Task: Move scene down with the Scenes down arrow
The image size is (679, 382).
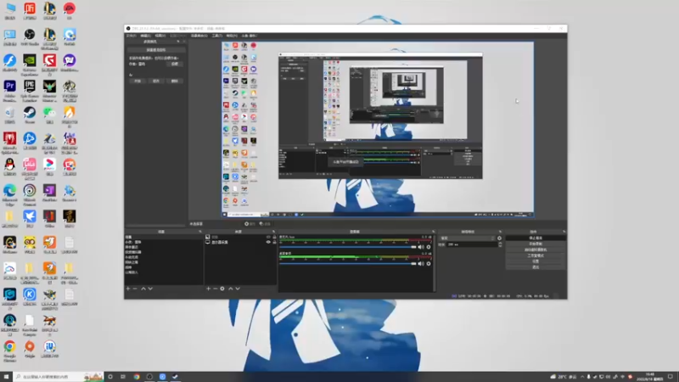Action: coord(150,289)
